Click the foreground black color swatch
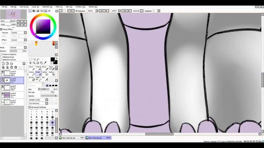Image resolution: width=264 pixels, height=148 pixels. (52, 59)
